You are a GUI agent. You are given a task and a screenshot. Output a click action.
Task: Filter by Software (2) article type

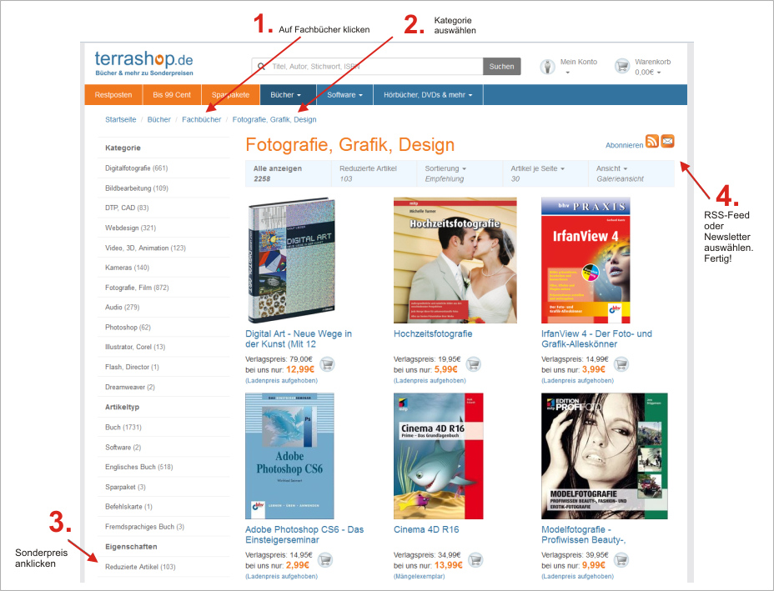(123, 448)
